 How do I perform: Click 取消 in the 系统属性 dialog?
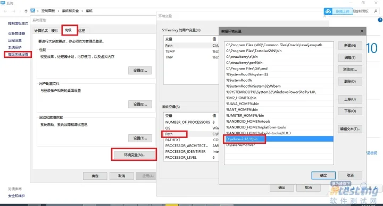(x=122, y=176)
